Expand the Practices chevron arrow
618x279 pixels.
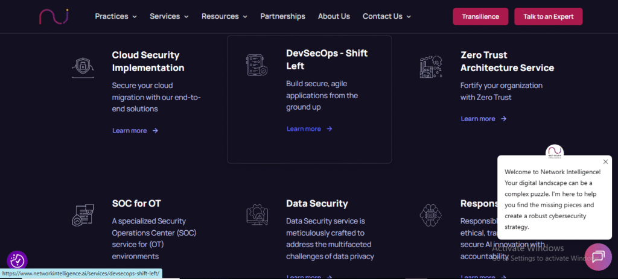pos(135,17)
